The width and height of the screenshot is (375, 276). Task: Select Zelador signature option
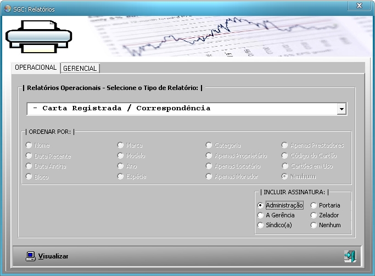[314, 215]
